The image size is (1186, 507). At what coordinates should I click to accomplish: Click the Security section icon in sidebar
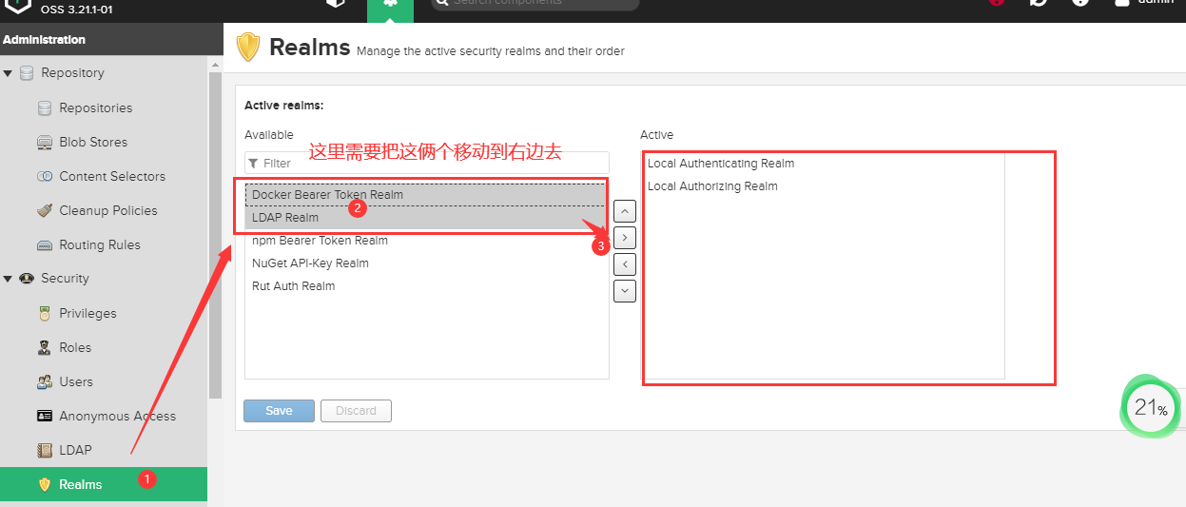coord(26,279)
